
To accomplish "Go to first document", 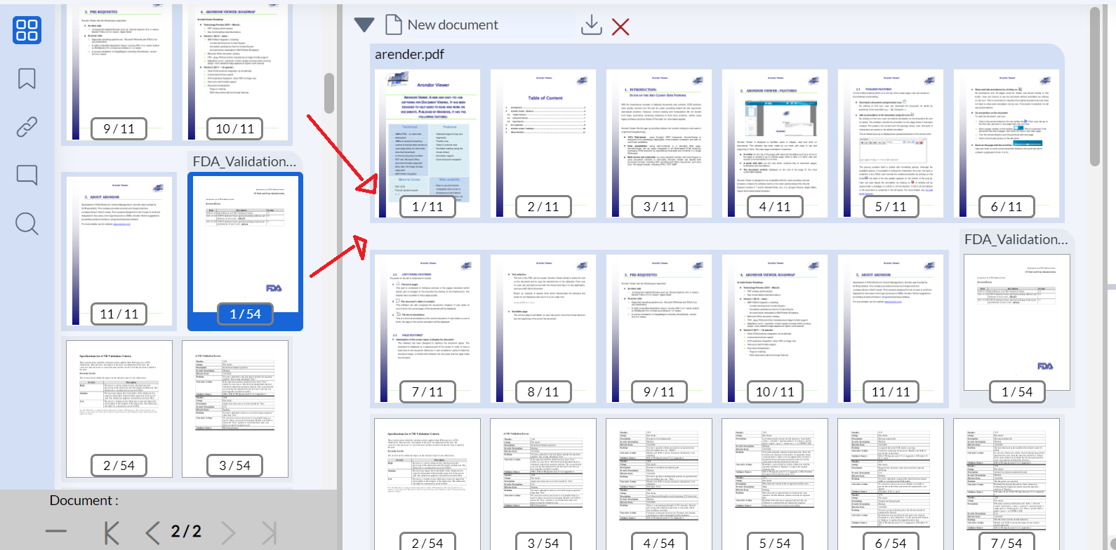I will 111,533.
